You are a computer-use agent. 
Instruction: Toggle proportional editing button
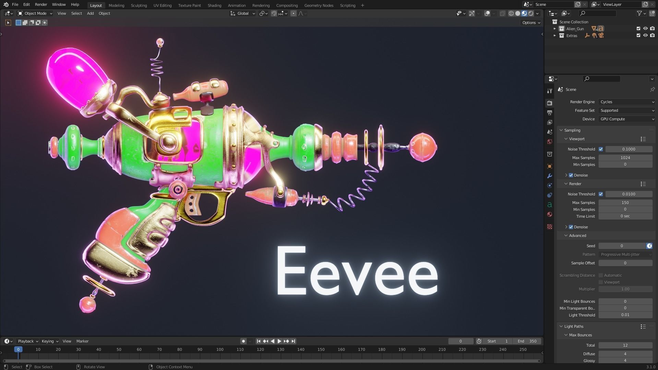point(294,13)
